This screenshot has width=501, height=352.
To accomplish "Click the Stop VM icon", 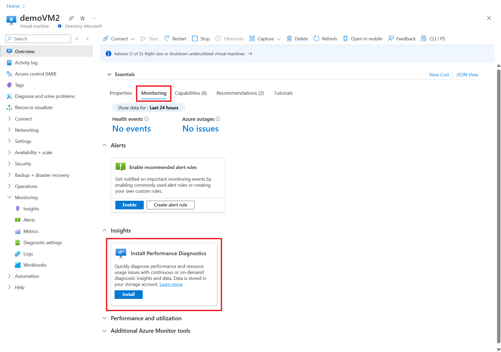I will click(195, 39).
